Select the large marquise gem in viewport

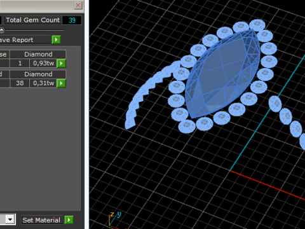(222, 74)
